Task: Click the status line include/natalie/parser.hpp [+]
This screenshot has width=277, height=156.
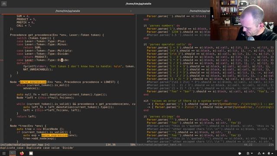Action: [x=25, y=145]
